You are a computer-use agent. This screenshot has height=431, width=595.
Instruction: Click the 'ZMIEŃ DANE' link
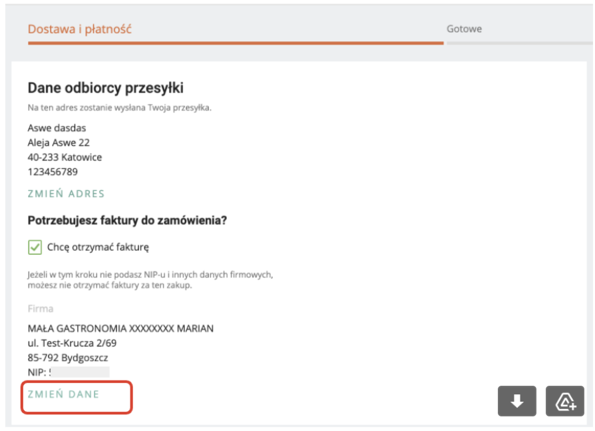(63, 394)
